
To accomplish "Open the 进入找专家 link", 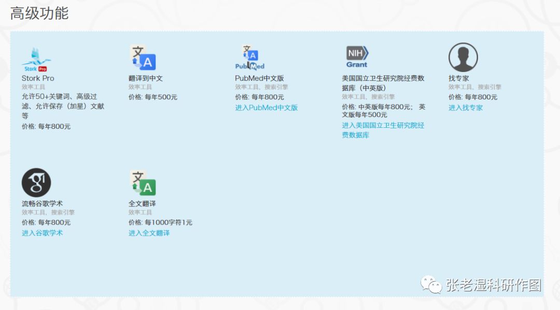I will coord(465,108).
